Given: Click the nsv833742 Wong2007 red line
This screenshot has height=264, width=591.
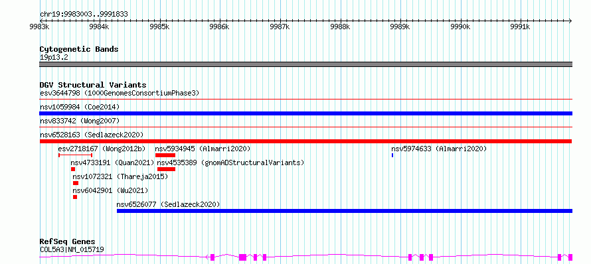Looking at the screenshot, I should click(305, 127).
